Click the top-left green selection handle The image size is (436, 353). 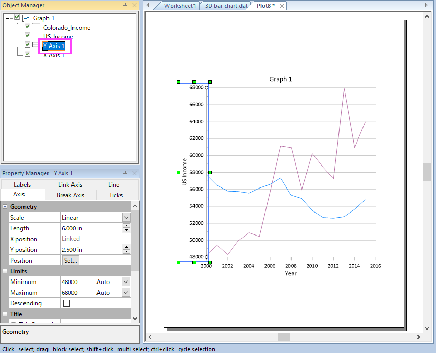[179, 82]
